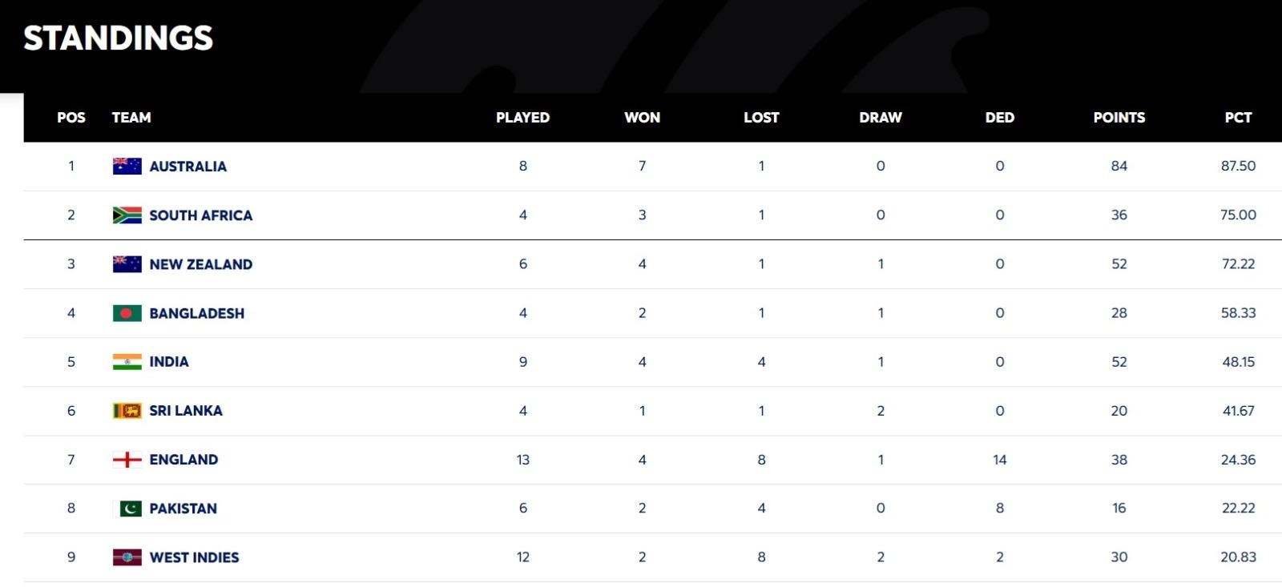The height and width of the screenshot is (587, 1282).
Task: Click the South Africa flag icon
Action: tap(127, 215)
